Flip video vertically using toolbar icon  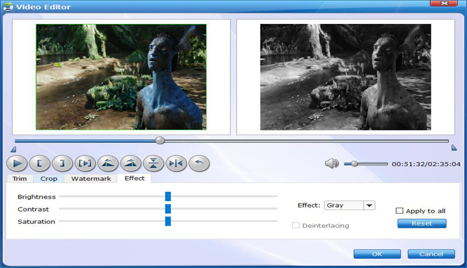click(x=153, y=164)
